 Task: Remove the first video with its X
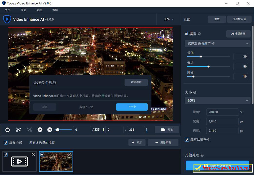coord(33,154)
